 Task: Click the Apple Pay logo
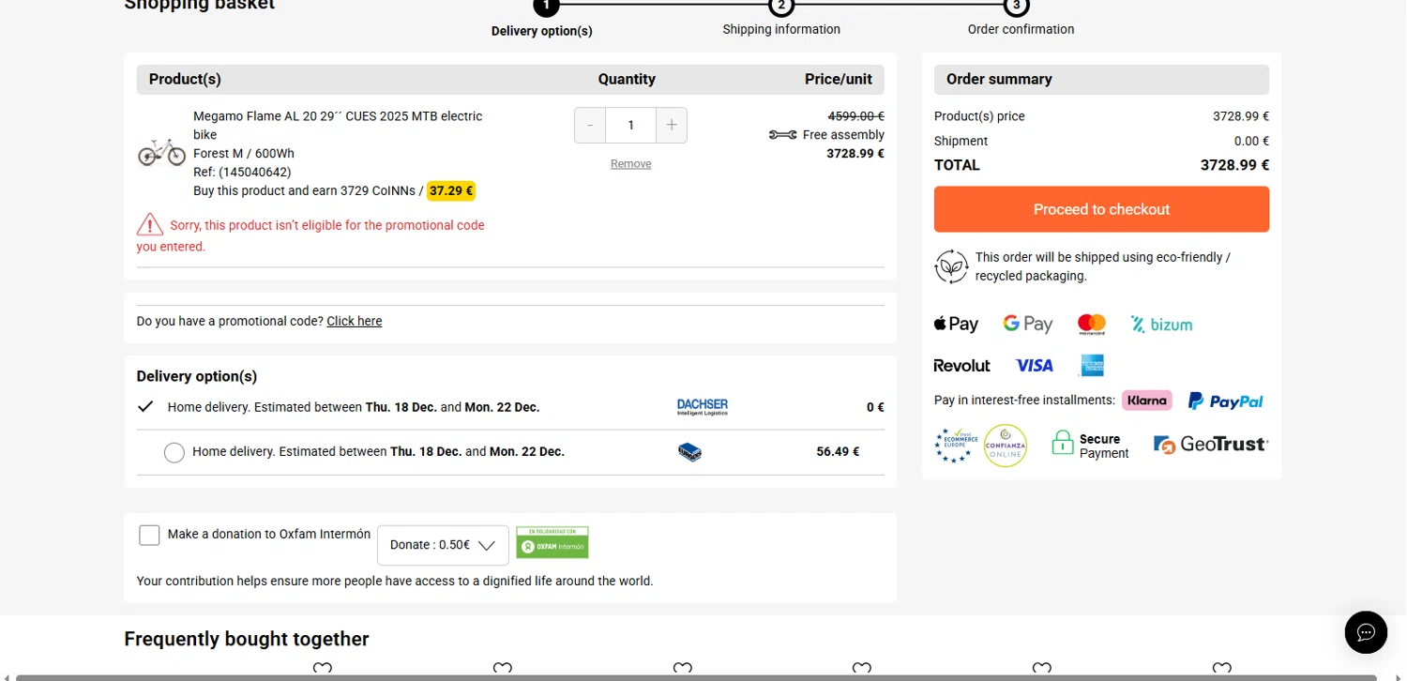[x=956, y=325]
